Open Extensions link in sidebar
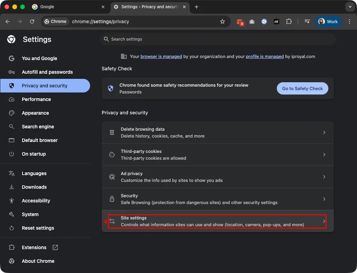This screenshot has height=273, width=357. click(45, 247)
